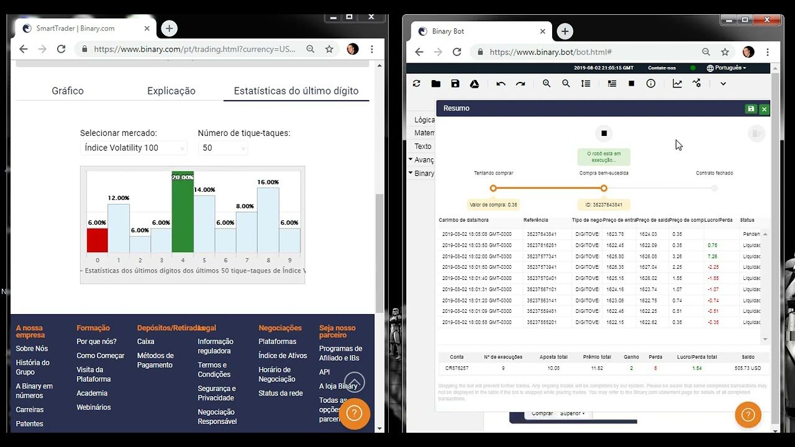Save the Resumo panel using its green save icon
This screenshot has width=795, height=447.
pos(751,108)
